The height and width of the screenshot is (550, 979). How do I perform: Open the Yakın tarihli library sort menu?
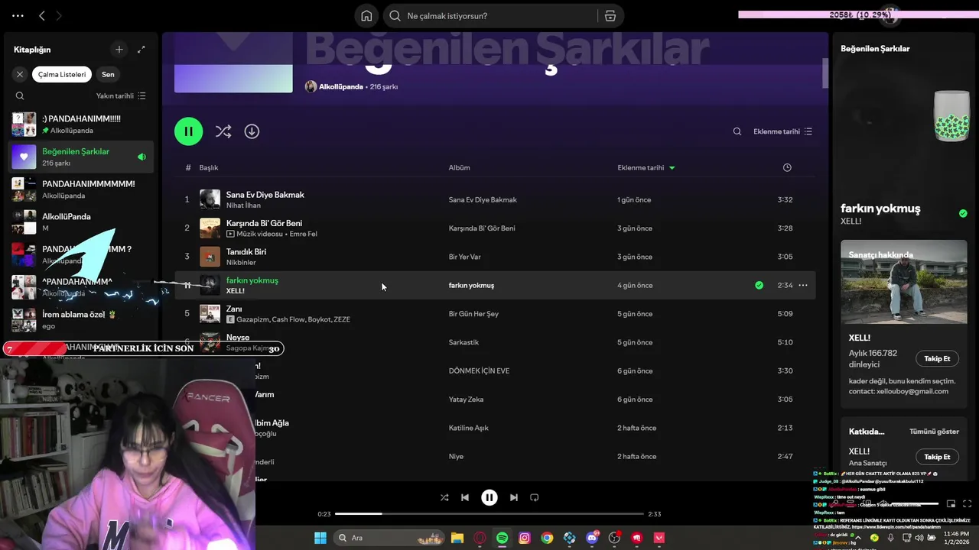point(121,95)
